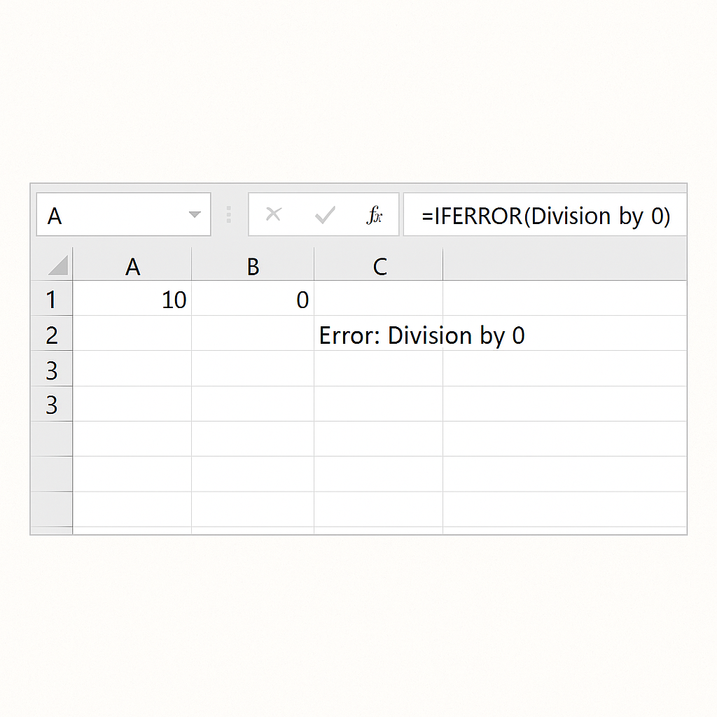Select row 1 header

coord(51,300)
